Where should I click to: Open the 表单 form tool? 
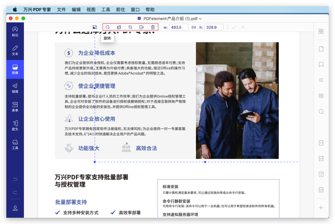point(15,107)
